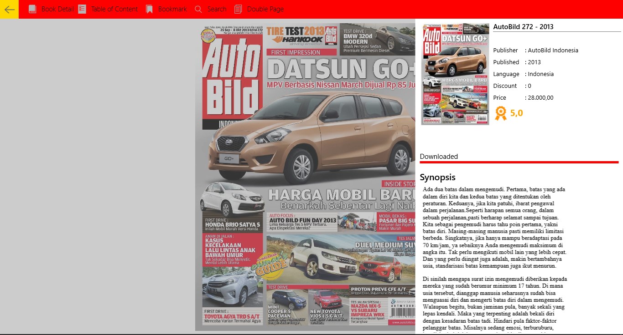
Task: Click the Double Page icon
Action: tap(238, 9)
